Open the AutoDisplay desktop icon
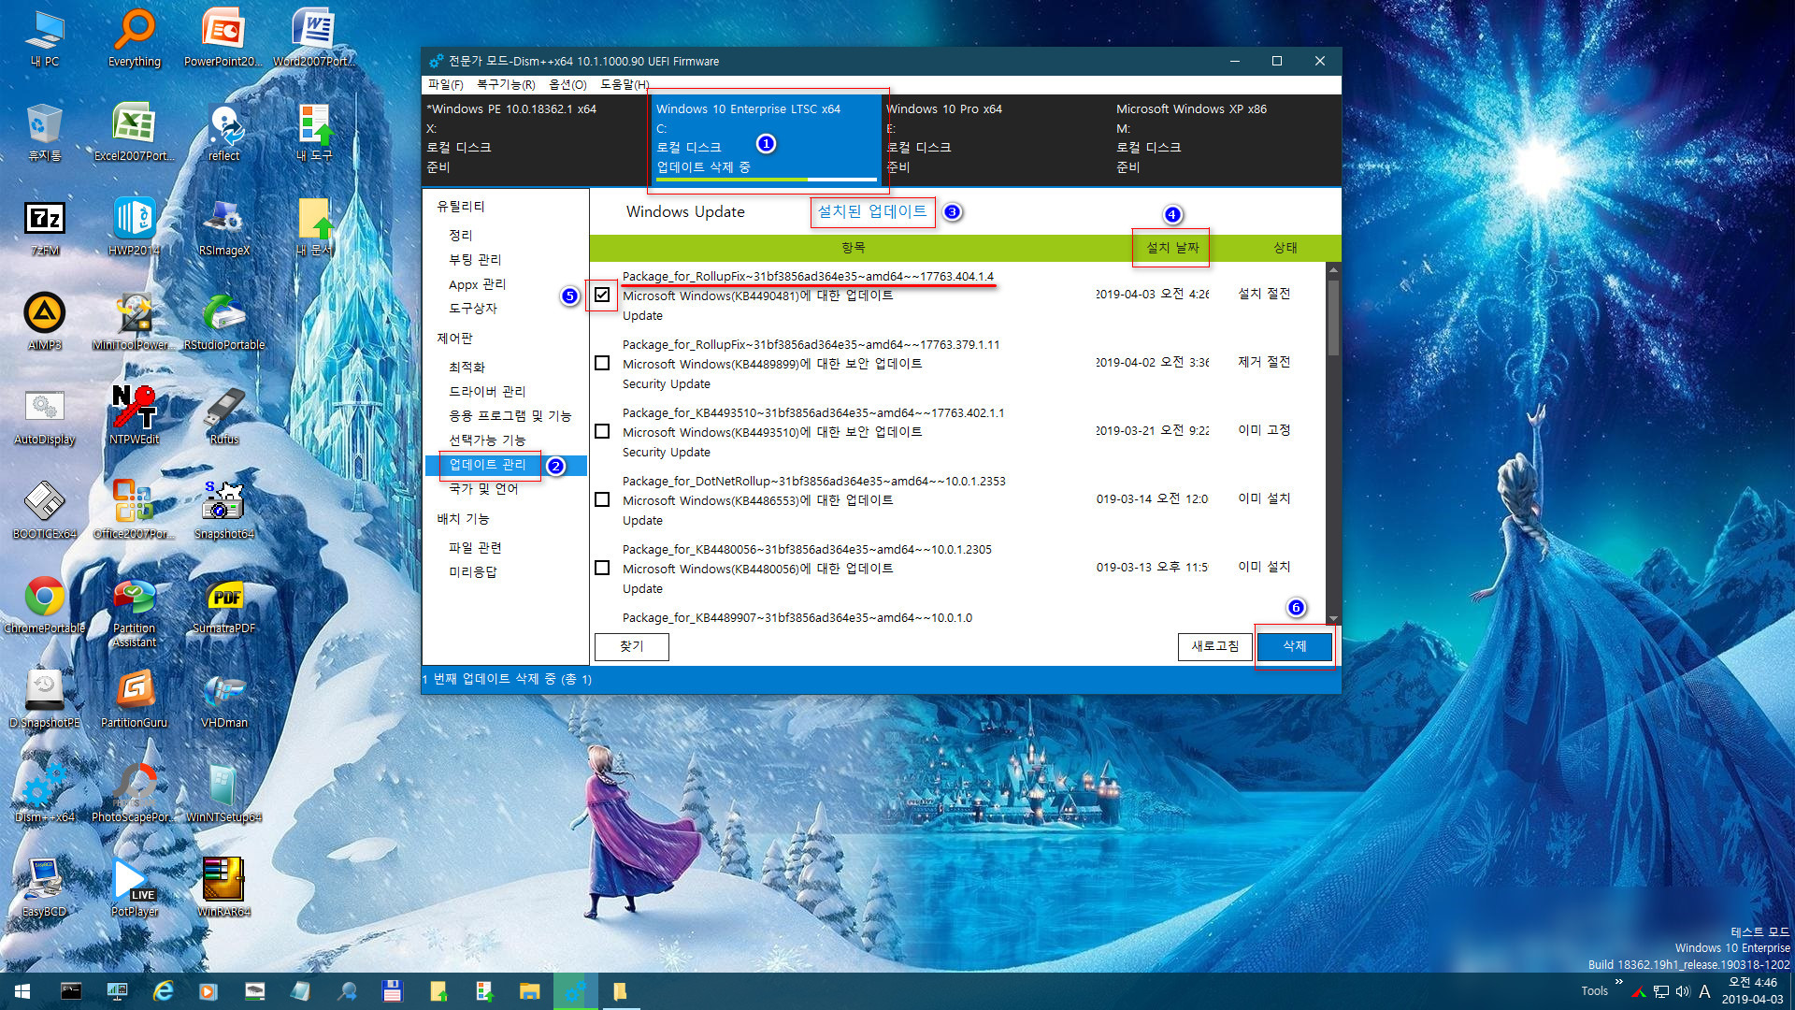Image resolution: width=1795 pixels, height=1010 pixels. (44, 415)
